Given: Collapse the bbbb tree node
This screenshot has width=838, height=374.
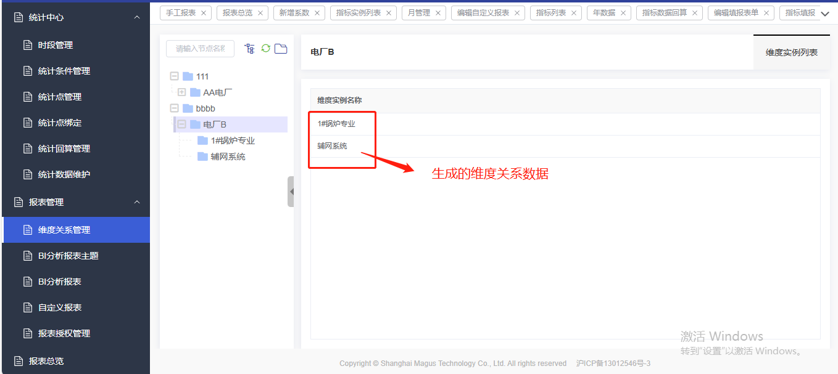Looking at the screenshot, I should pos(174,108).
